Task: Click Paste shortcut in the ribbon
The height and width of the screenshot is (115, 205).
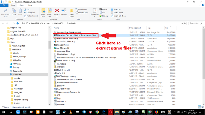Action: click(x=31, y=16)
